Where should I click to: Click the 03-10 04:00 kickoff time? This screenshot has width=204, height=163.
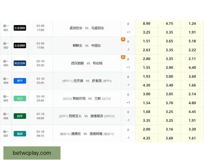point(40,116)
